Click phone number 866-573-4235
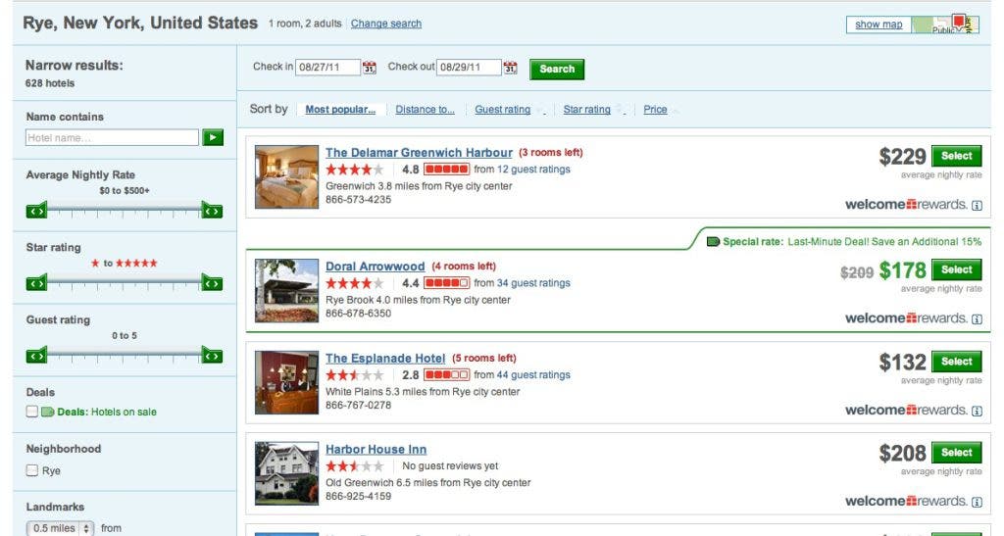Screen dimensions: 1004x536 [x=358, y=200]
